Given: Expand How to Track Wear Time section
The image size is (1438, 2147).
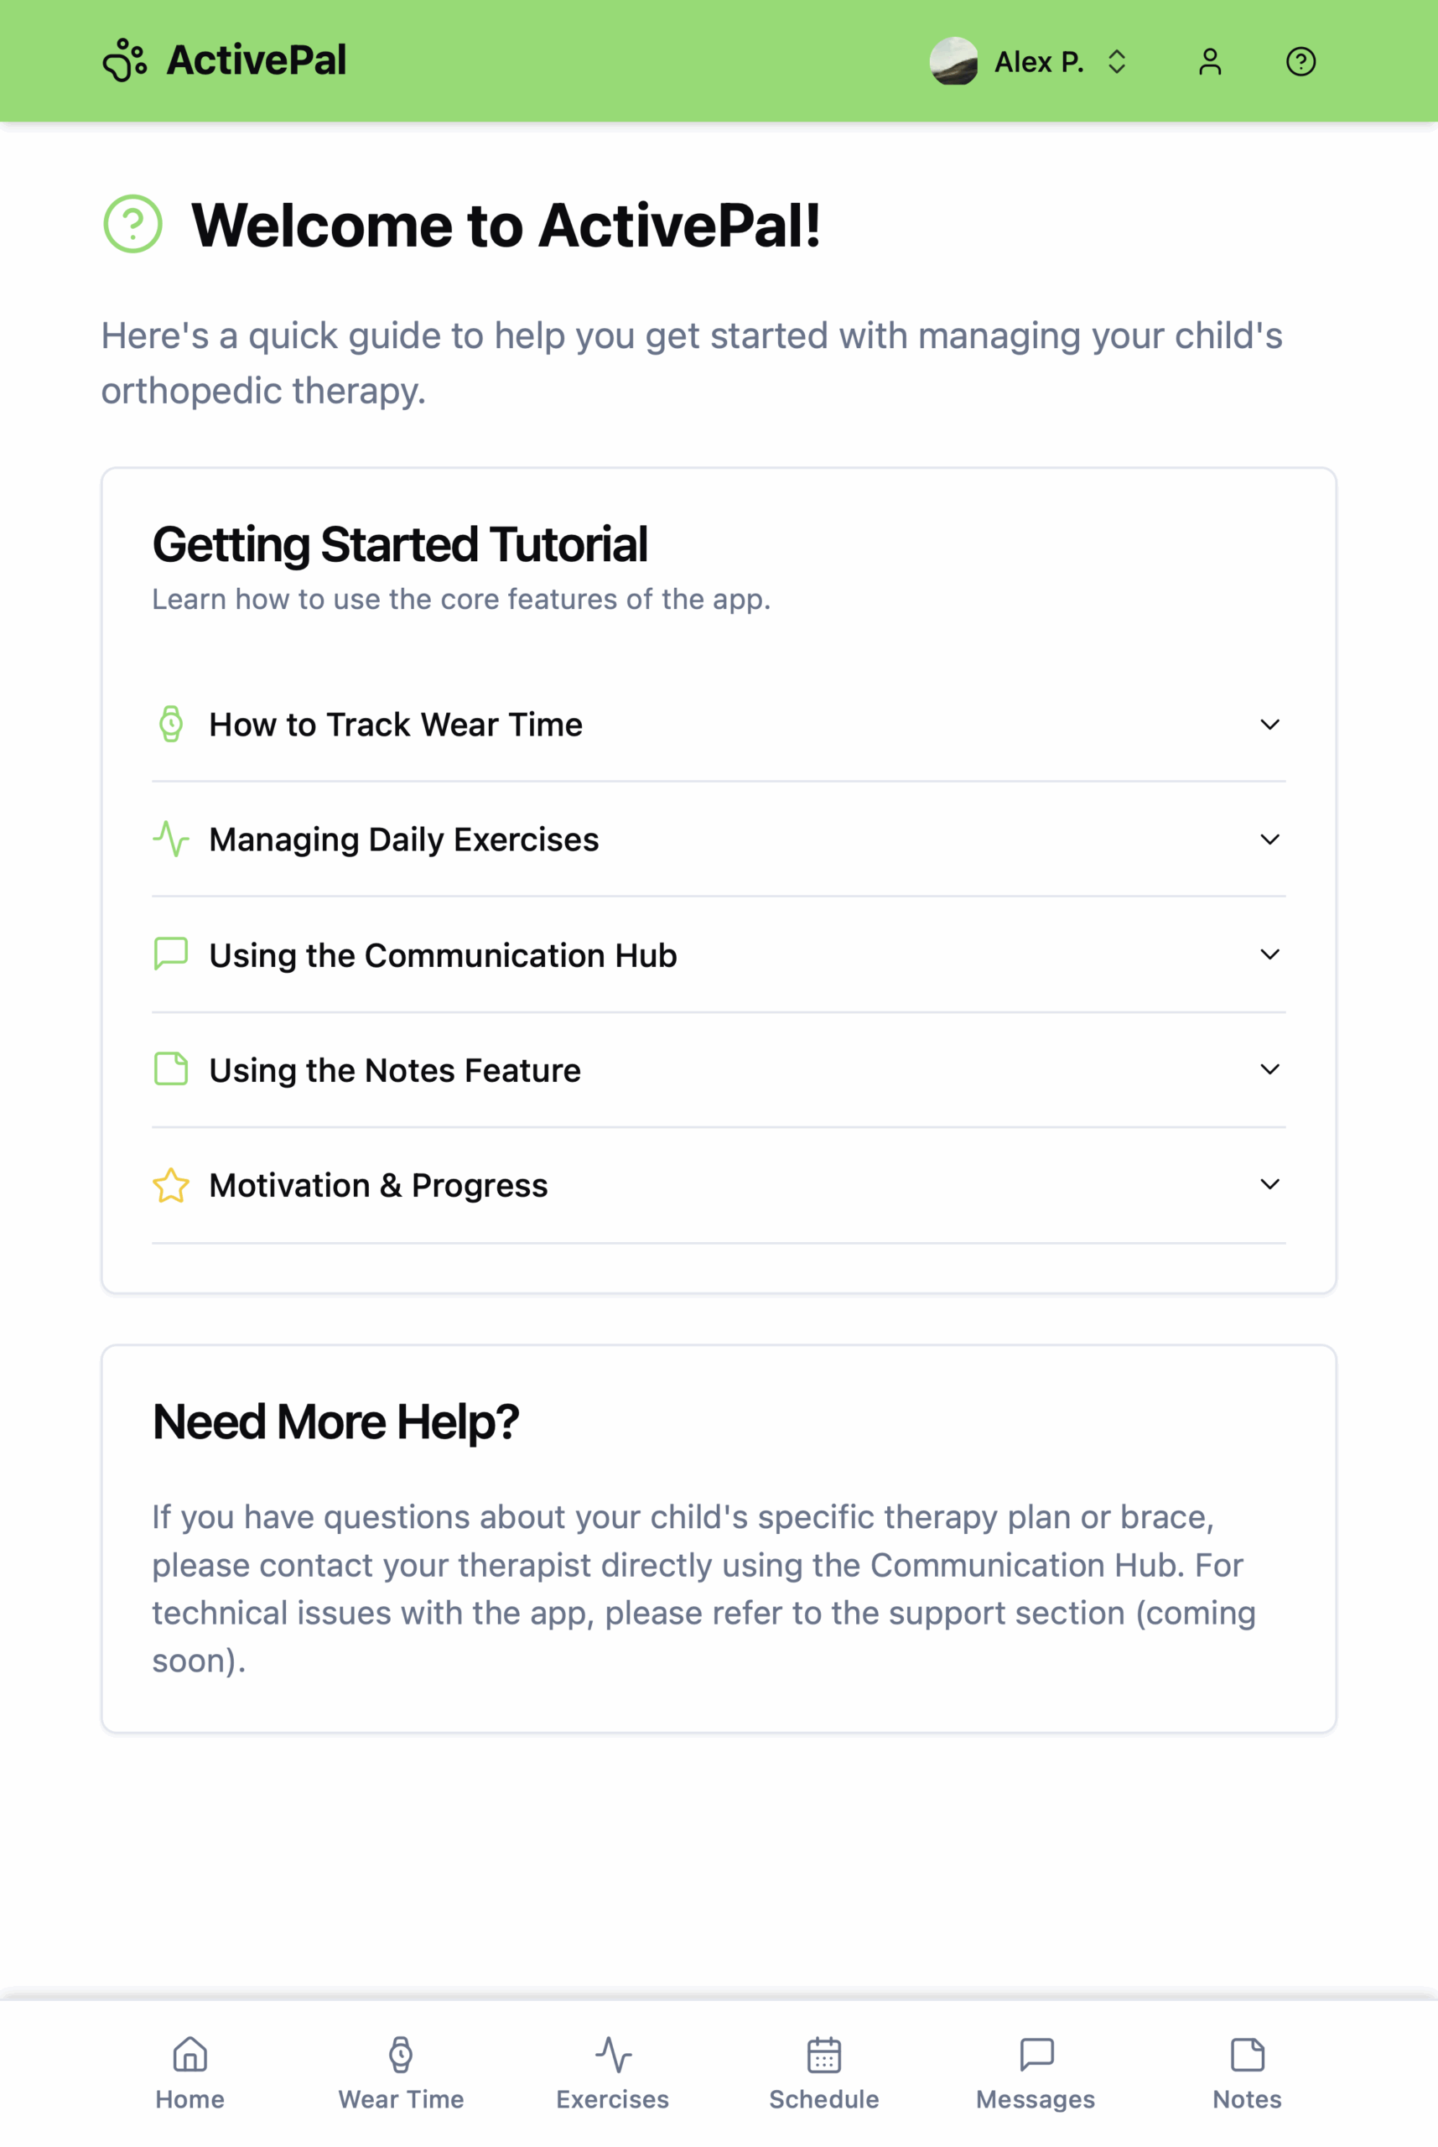Looking at the screenshot, I should coord(719,725).
